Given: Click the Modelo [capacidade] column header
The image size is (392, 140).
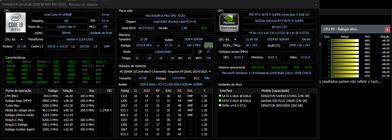Looking at the screenshot, I should [288, 91].
